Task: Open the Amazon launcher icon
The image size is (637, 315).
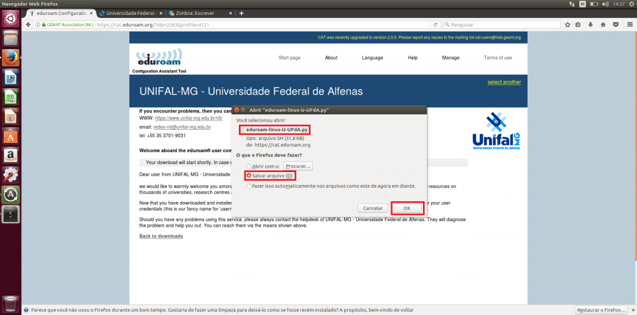Action: [x=11, y=156]
